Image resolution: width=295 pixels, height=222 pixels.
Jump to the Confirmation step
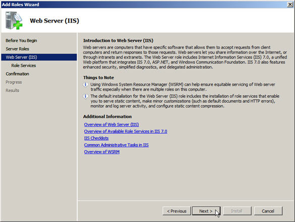pos(17,74)
